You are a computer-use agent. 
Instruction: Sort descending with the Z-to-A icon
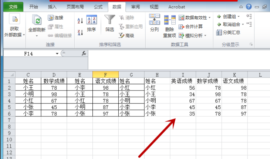pyautogui.click(x=80, y=33)
